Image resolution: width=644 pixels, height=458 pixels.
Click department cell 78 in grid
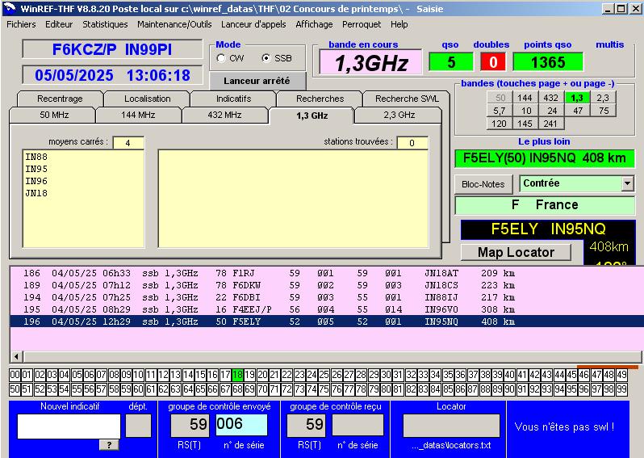[361, 389]
